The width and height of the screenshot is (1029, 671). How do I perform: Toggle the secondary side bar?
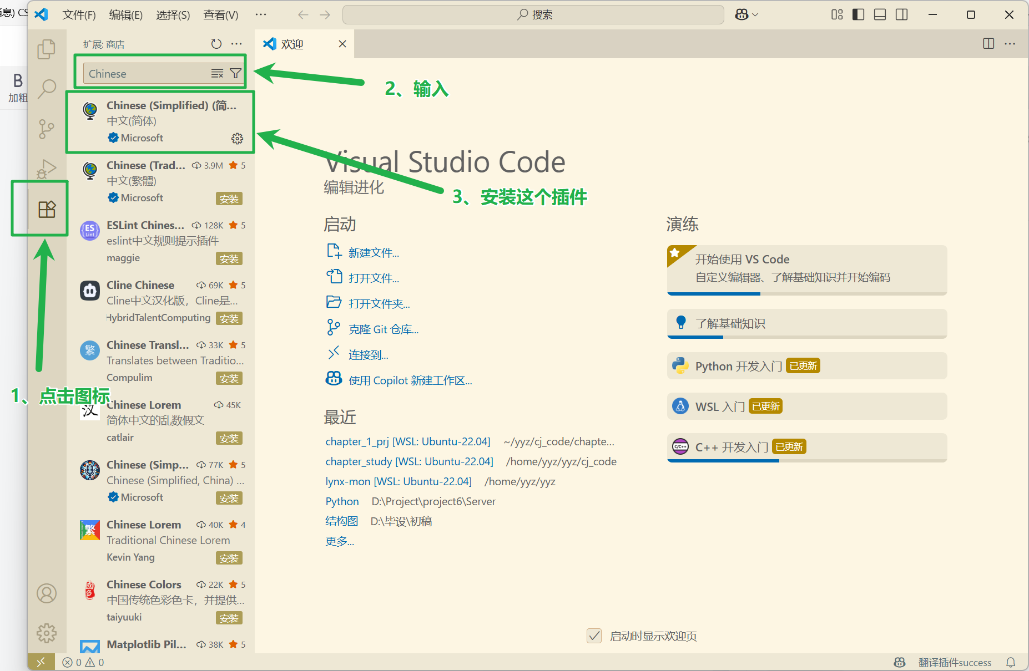click(x=901, y=15)
